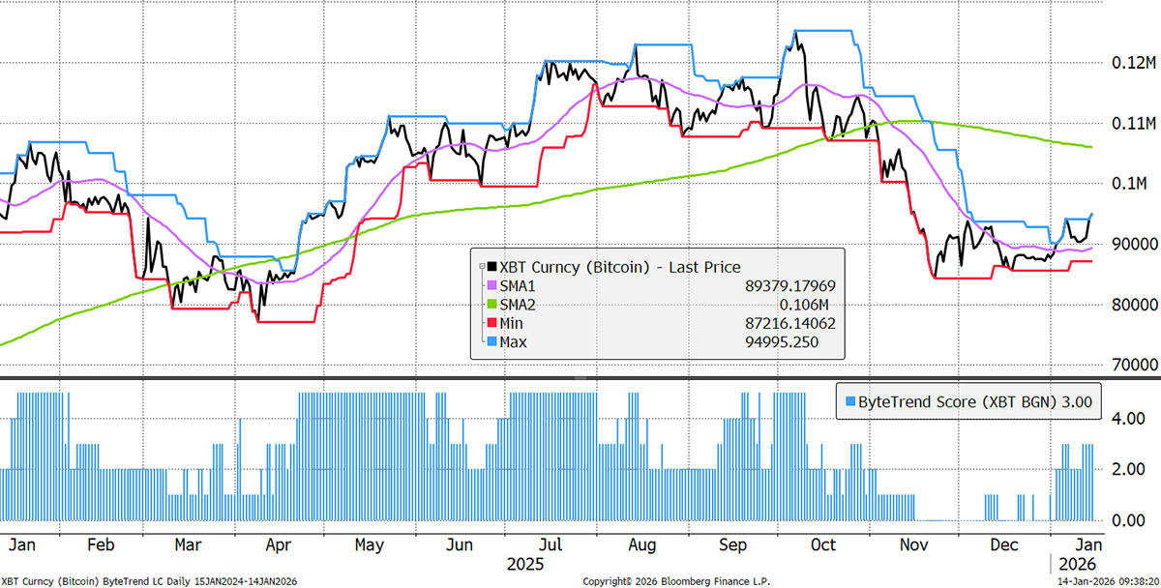Collapse the XBT Curncy legend tree

click(480, 267)
